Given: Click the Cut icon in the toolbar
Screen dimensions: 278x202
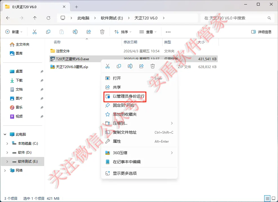Looking at the screenshot, I should coord(35,32).
